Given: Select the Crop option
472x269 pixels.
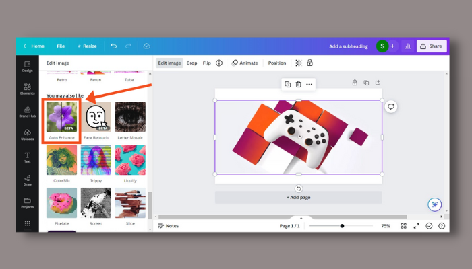Looking at the screenshot, I should (x=191, y=63).
